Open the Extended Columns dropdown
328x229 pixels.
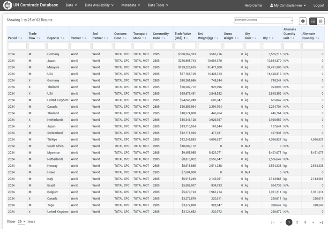(263, 21)
